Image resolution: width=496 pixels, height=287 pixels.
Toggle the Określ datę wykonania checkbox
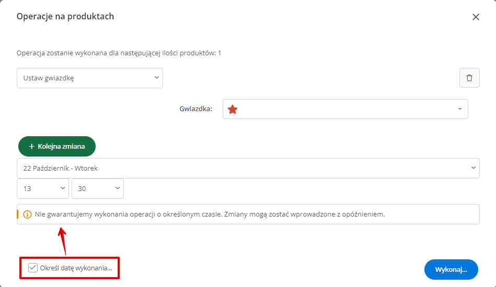pos(33,268)
